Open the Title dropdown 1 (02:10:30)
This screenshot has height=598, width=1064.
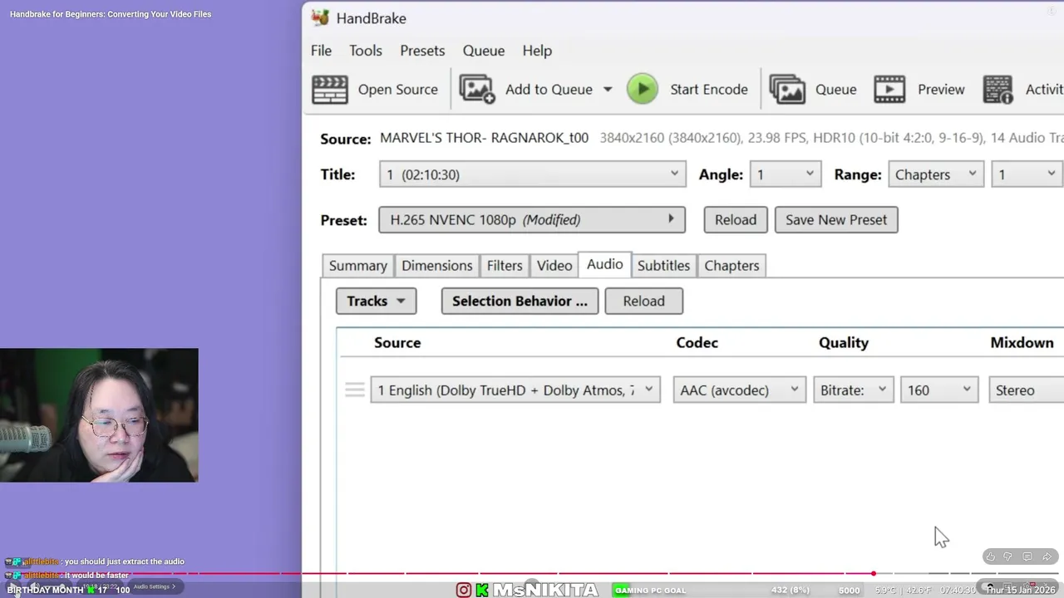pos(532,174)
